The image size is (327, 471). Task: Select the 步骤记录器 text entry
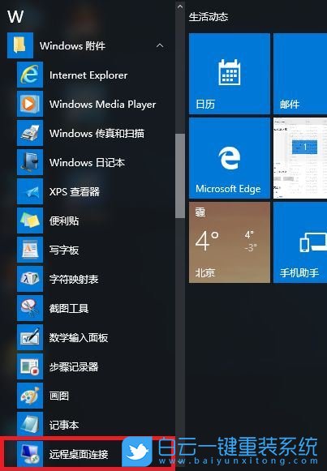tap(74, 366)
